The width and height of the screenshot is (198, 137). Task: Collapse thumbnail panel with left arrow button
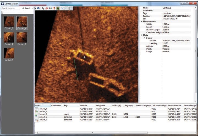[35, 8]
